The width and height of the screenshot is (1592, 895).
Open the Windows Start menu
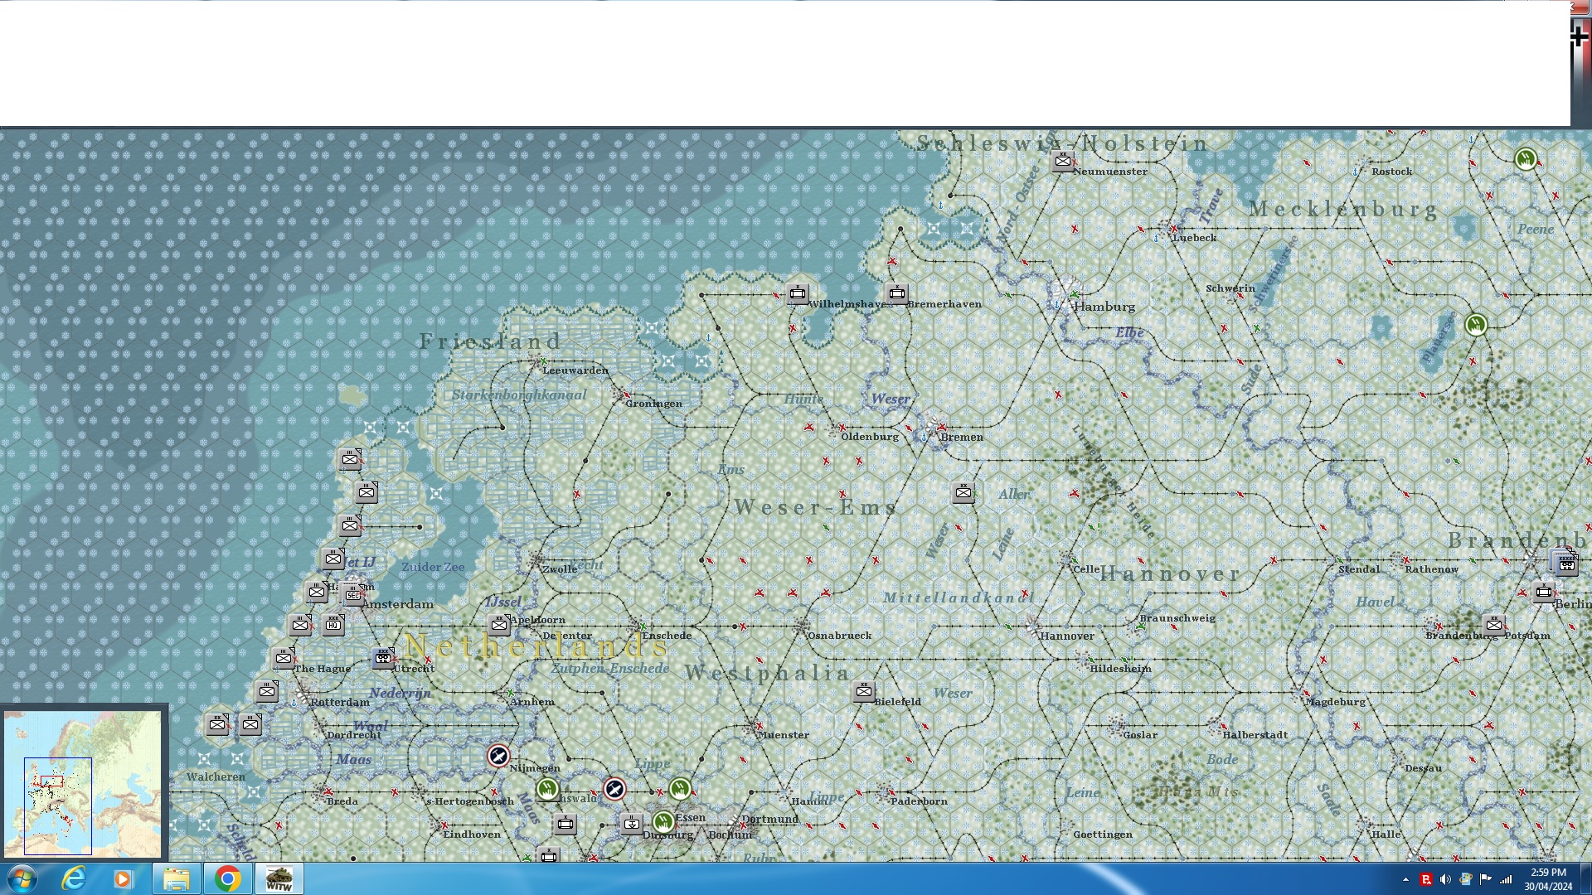point(22,878)
